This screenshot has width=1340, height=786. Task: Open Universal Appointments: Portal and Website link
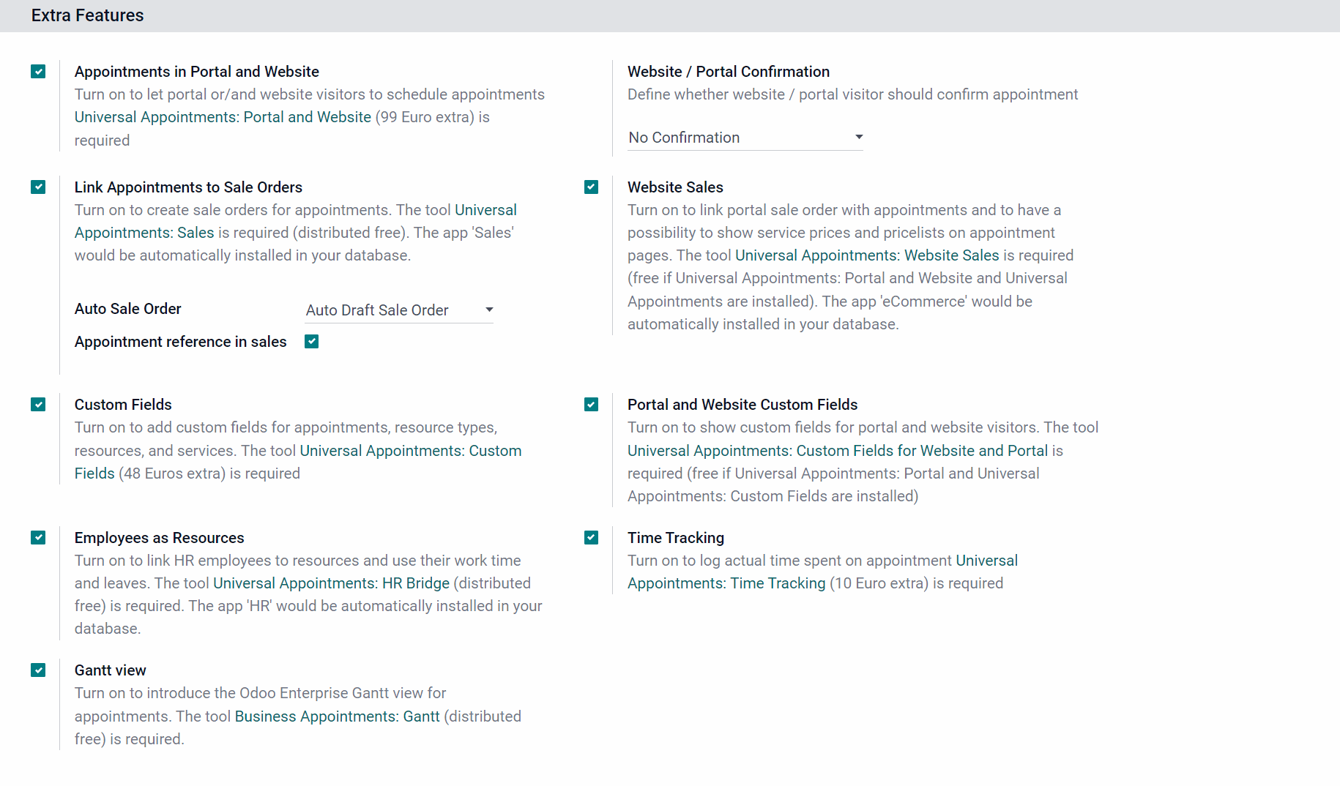click(x=223, y=117)
